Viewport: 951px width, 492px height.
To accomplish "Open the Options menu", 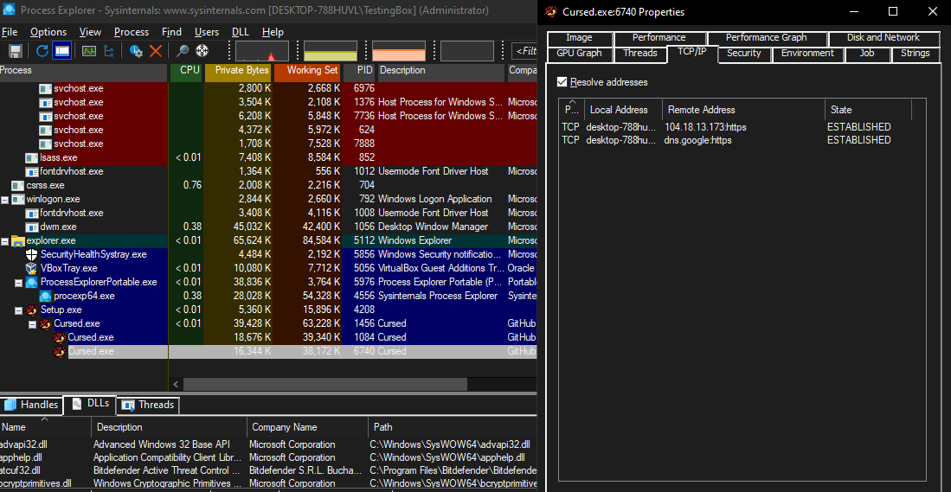I will [48, 32].
